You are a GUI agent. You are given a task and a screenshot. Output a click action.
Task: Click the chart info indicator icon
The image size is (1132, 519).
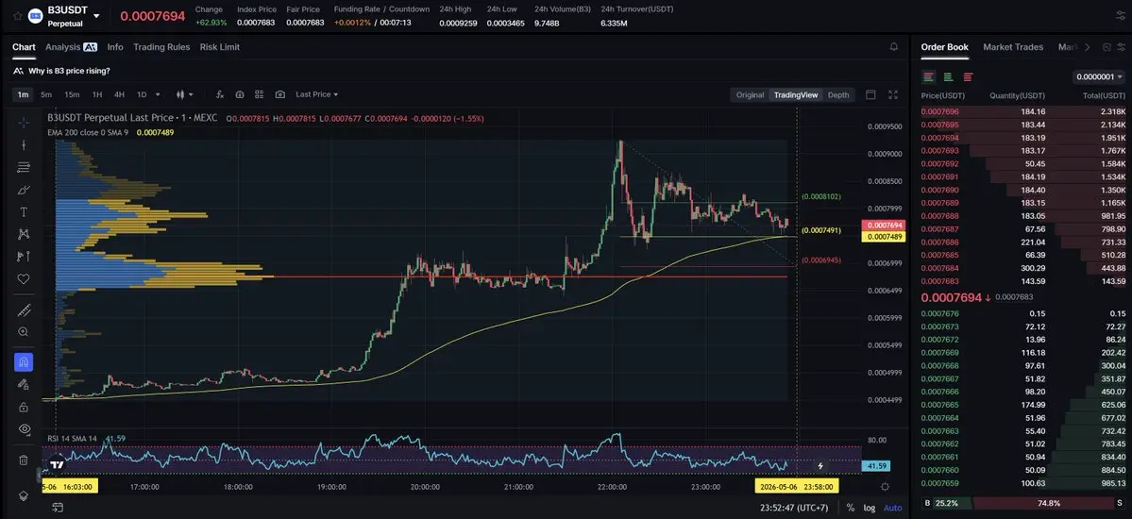[240, 94]
